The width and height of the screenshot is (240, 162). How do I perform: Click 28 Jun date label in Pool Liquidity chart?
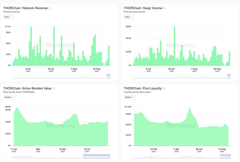pyautogui.click(x=199, y=149)
